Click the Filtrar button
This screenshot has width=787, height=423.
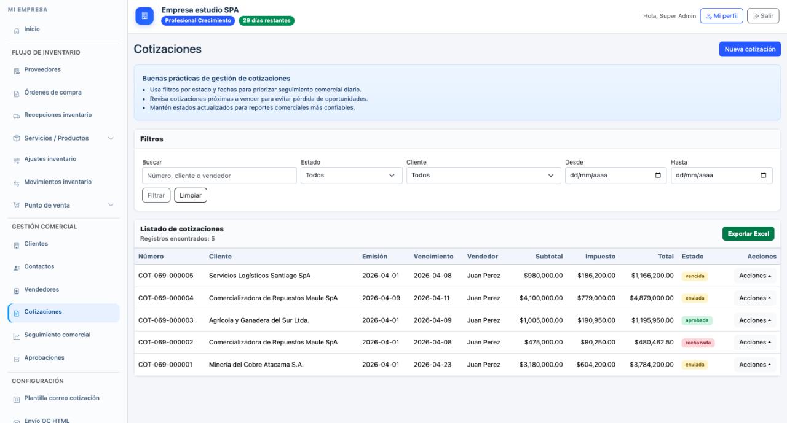pyautogui.click(x=156, y=195)
